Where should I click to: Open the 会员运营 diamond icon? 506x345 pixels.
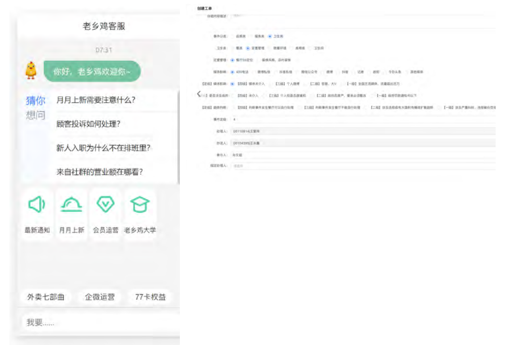pos(105,205)
